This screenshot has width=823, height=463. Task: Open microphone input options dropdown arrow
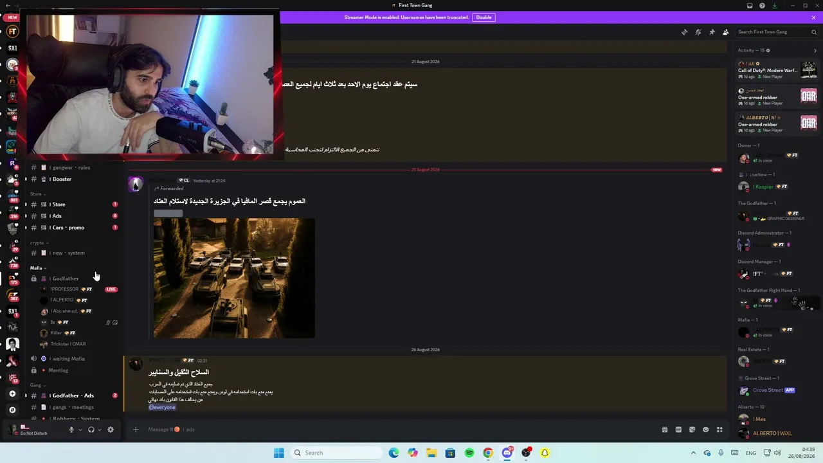coord(80,430)
